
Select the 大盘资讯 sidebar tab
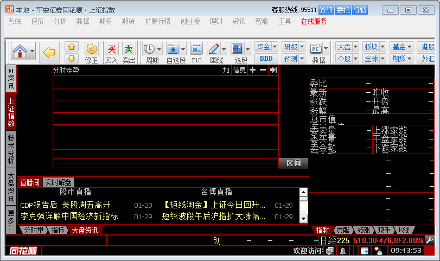[x=11, y=187]
